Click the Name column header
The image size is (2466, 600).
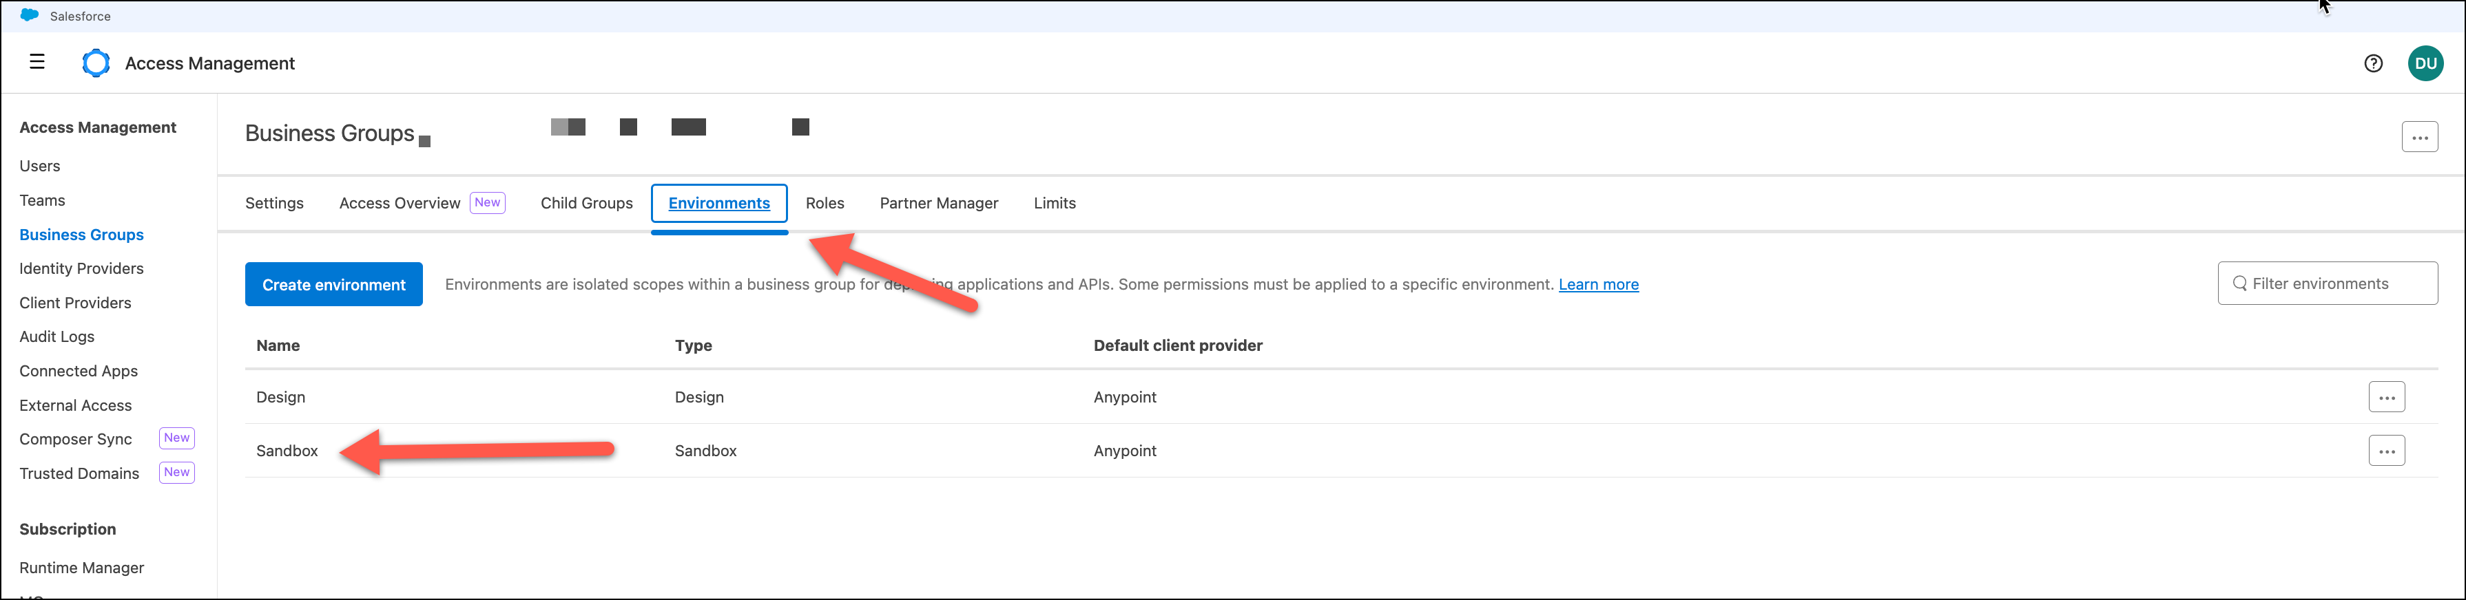pyautogui.click(x=278, y=345)
